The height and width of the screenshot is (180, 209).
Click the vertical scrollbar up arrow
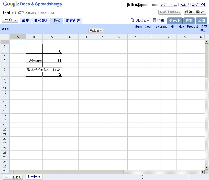point(206,42)
